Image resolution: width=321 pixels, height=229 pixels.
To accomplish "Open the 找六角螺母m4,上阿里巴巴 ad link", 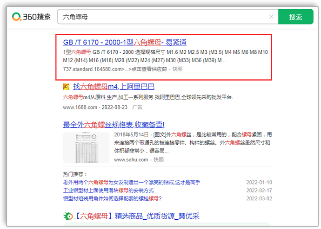I will click(114, 87).
